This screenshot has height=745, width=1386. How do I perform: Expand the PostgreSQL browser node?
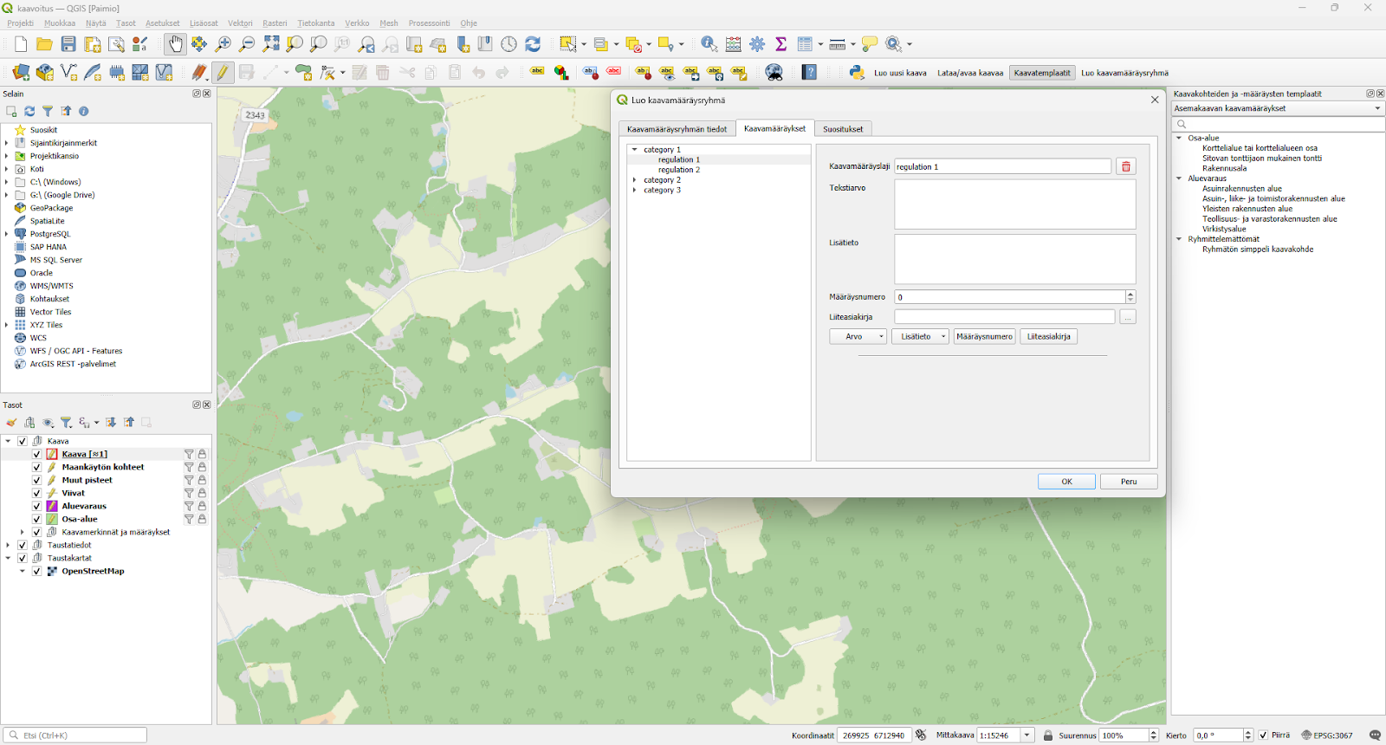click(7, 234)
